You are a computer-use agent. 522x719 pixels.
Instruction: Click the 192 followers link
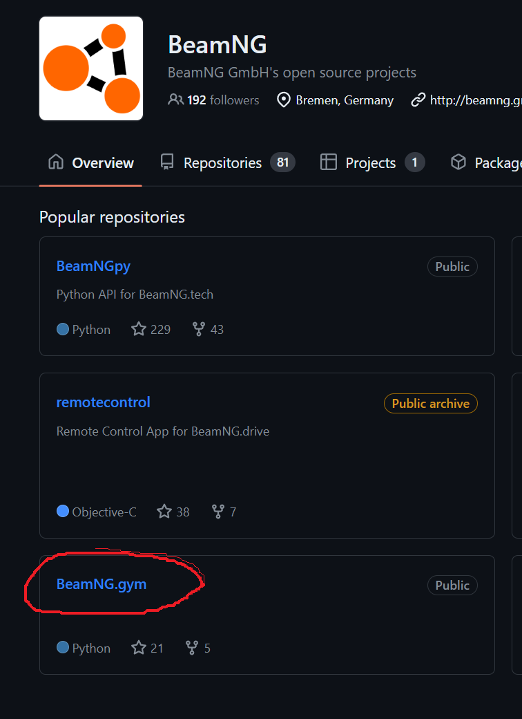(x=223, y=100)
